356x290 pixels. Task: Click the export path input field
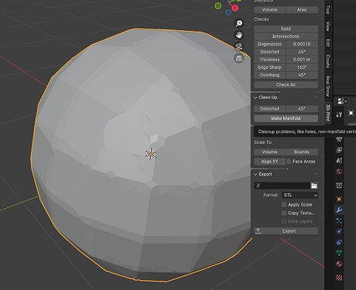282,186
